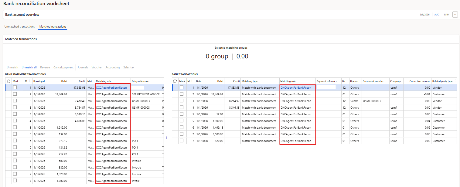This screenshot has height=187, width=460.
Task: Click the Entry reference cell showing SEE PAYMENT ADVICE
Action: pos(146,94)
